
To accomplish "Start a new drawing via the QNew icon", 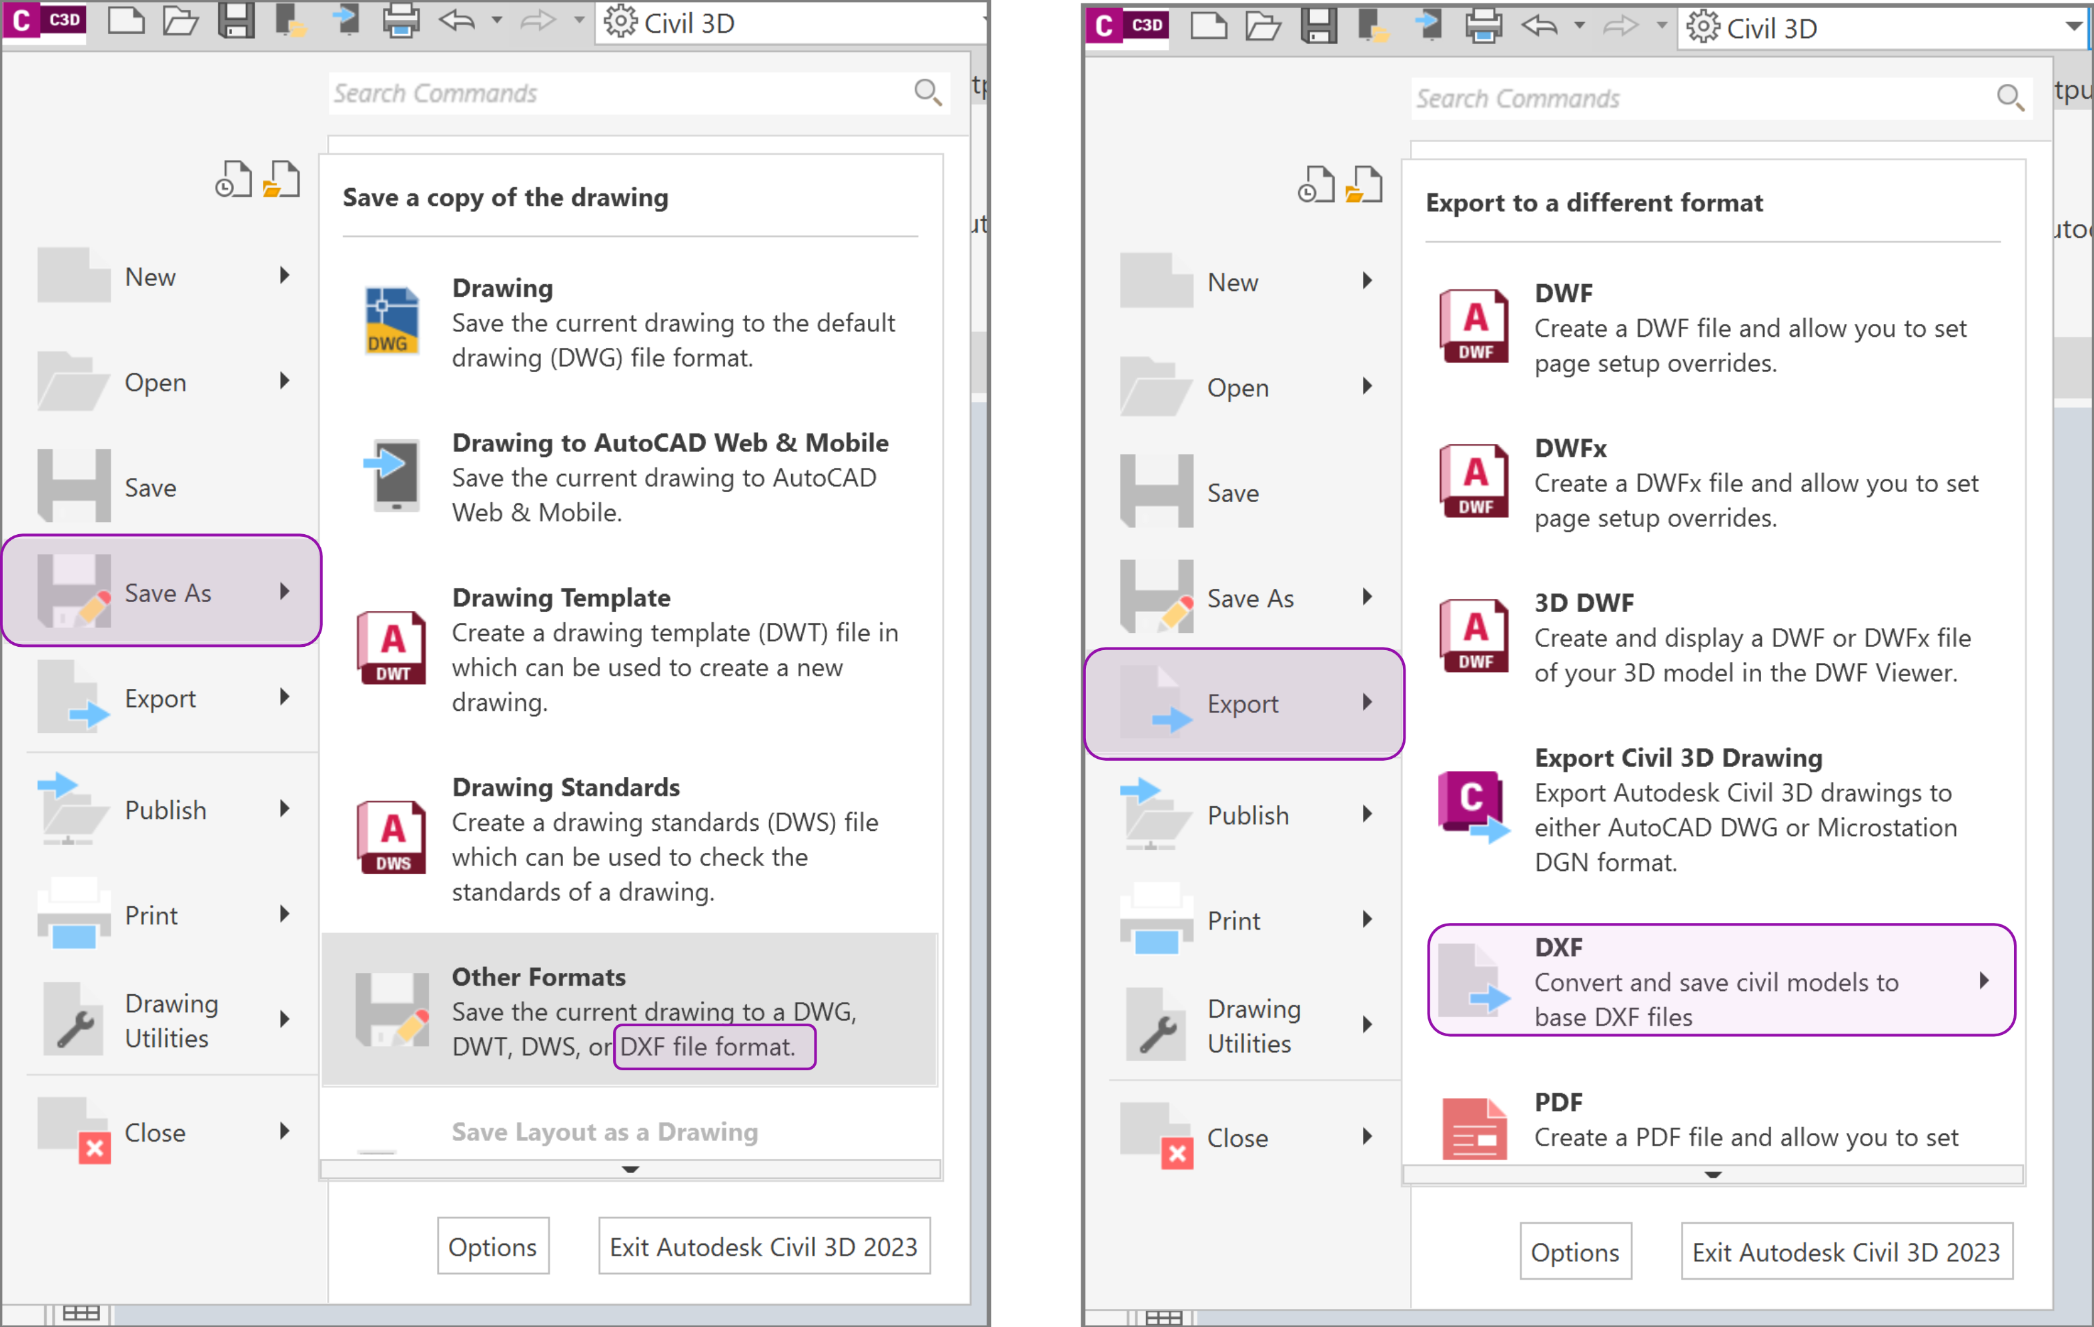I will pos(126,21).
